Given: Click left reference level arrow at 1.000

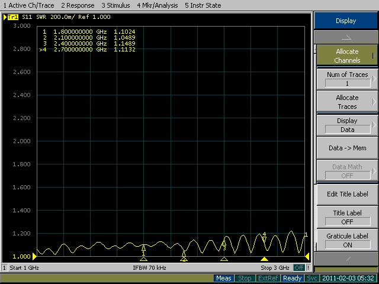Looking at the screenshot, I should pos(34,256).
